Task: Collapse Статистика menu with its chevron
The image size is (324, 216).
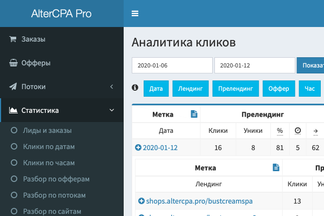Action: pos(112,110)
